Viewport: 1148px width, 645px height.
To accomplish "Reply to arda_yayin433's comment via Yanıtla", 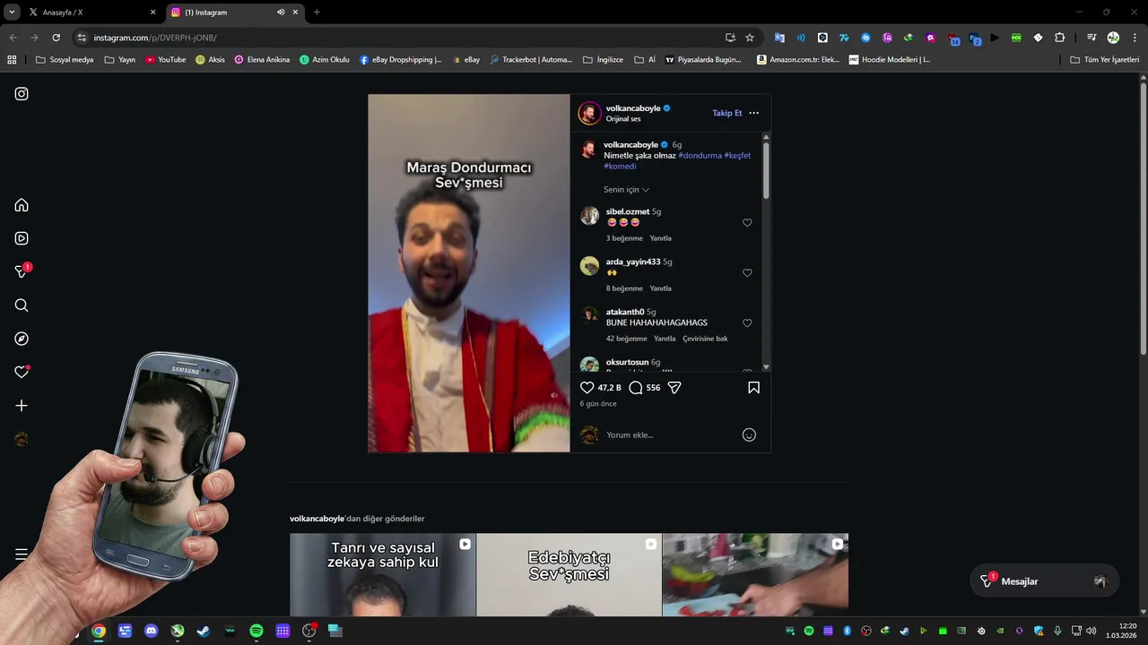I will click(x=660, y=288).
